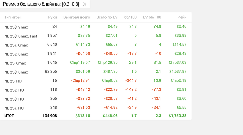The width and height of the screenshot is (243, 135).
Task: Click the winnings value '€114.73'
Action: (83, 45)
